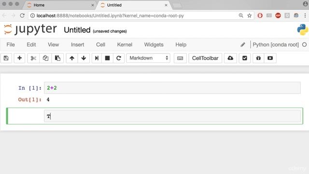
Task: Click the browser user profile icon
Action: tap(306, 4)
